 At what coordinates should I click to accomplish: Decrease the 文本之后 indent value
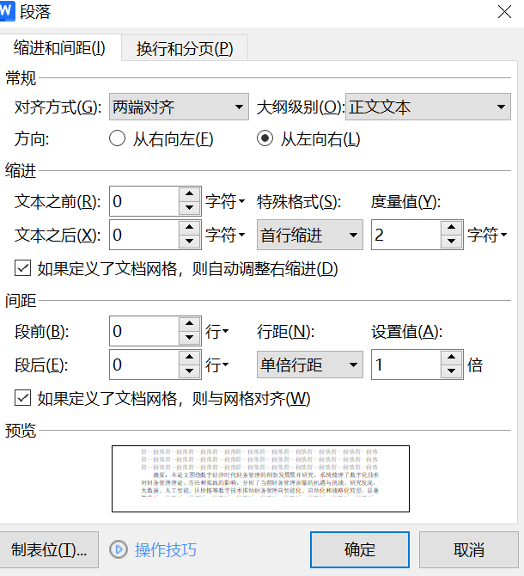click(x=189, y=242)
